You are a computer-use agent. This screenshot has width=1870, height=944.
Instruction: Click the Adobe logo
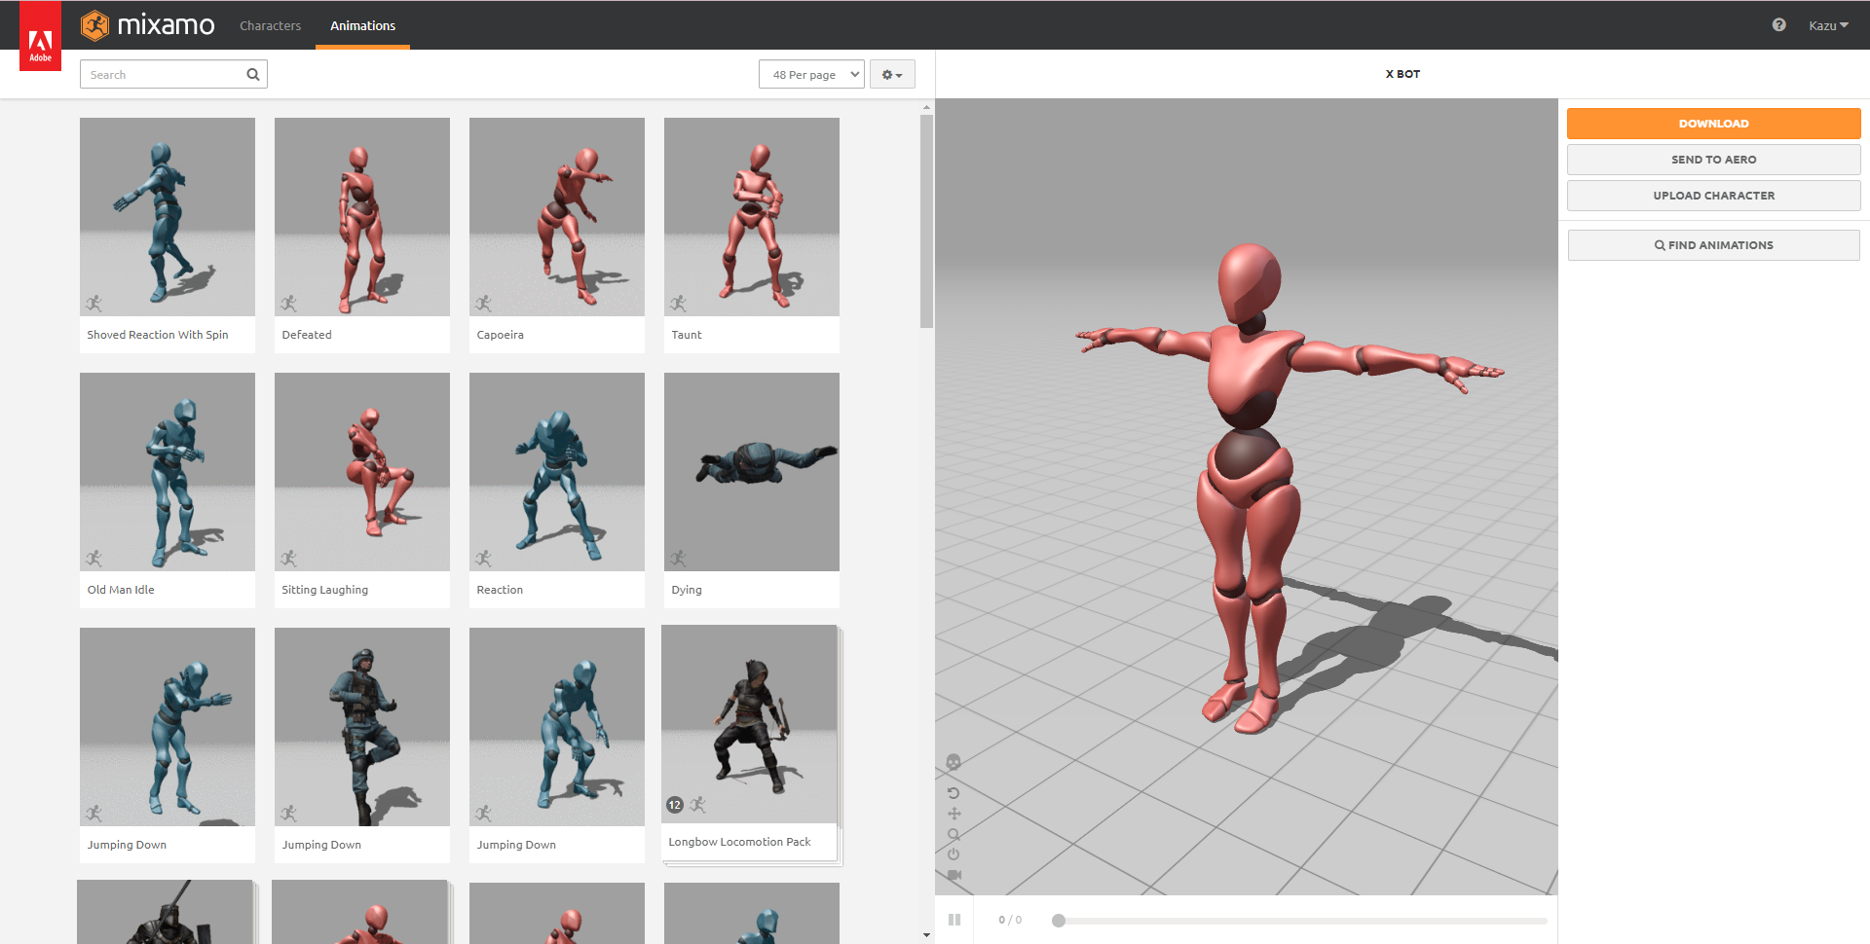pos(40,36)
